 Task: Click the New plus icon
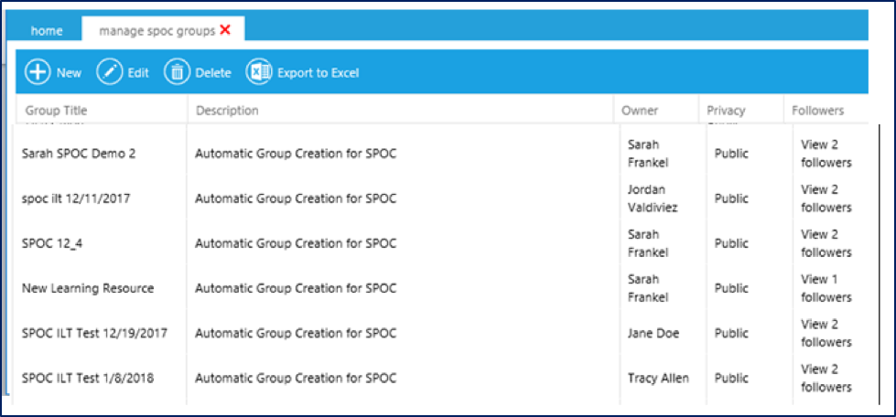[x=38, y=72]
